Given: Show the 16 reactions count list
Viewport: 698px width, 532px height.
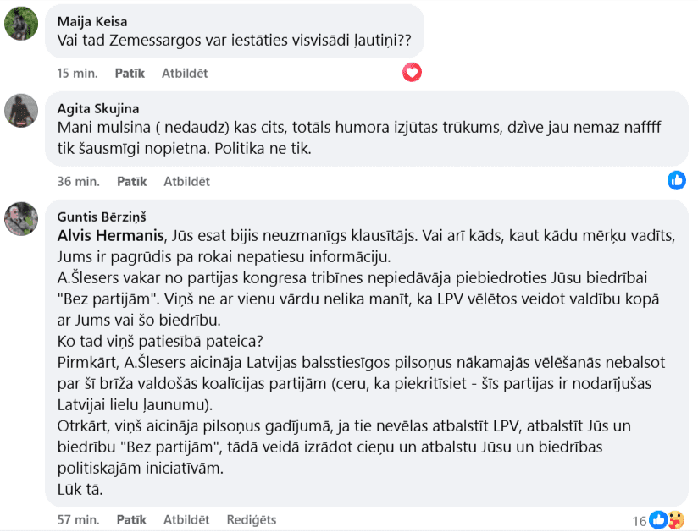Looking at the screenshot, I should tap(640, 521).
